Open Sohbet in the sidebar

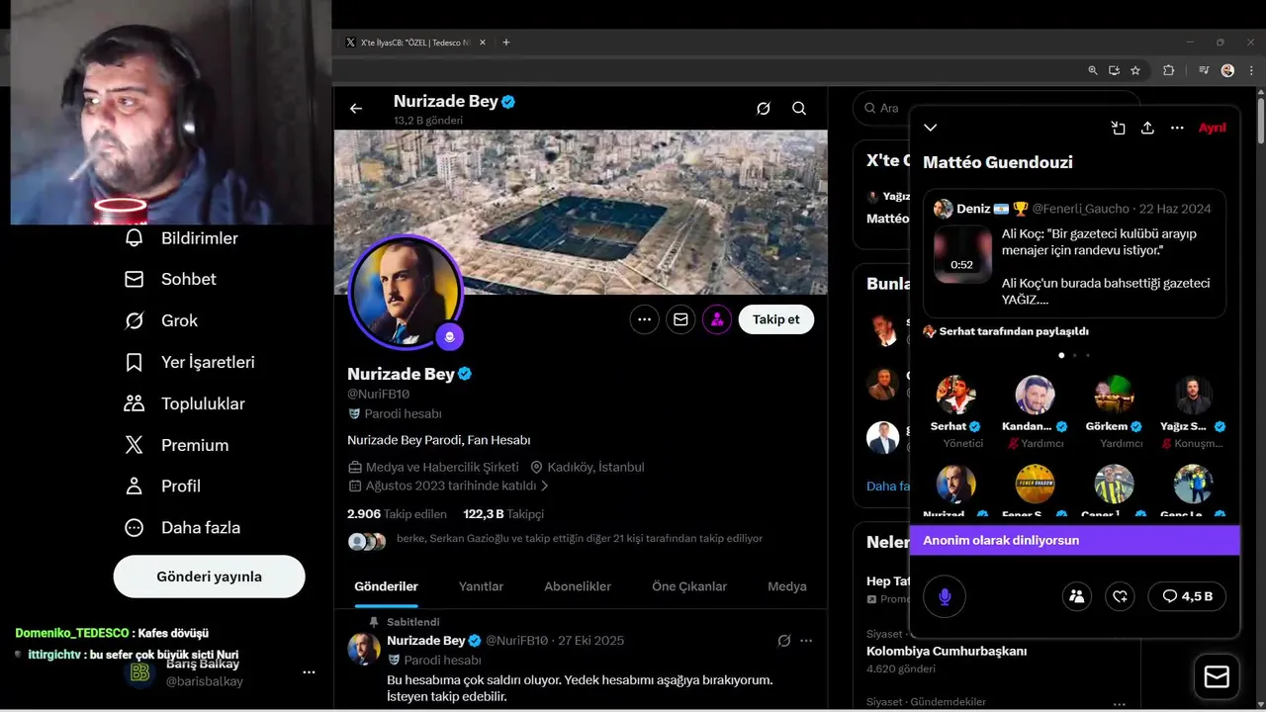(x=170, y=279)
